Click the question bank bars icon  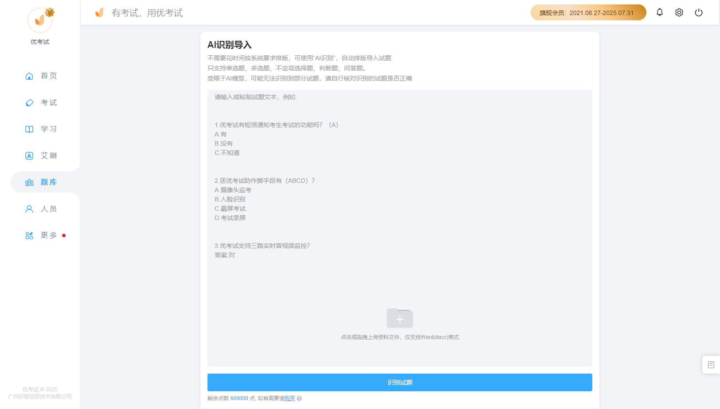[x=29, y=182]
